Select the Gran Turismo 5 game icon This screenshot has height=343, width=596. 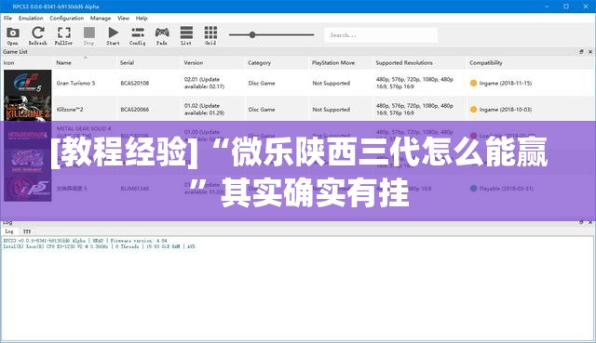click(x=27, y=83)
